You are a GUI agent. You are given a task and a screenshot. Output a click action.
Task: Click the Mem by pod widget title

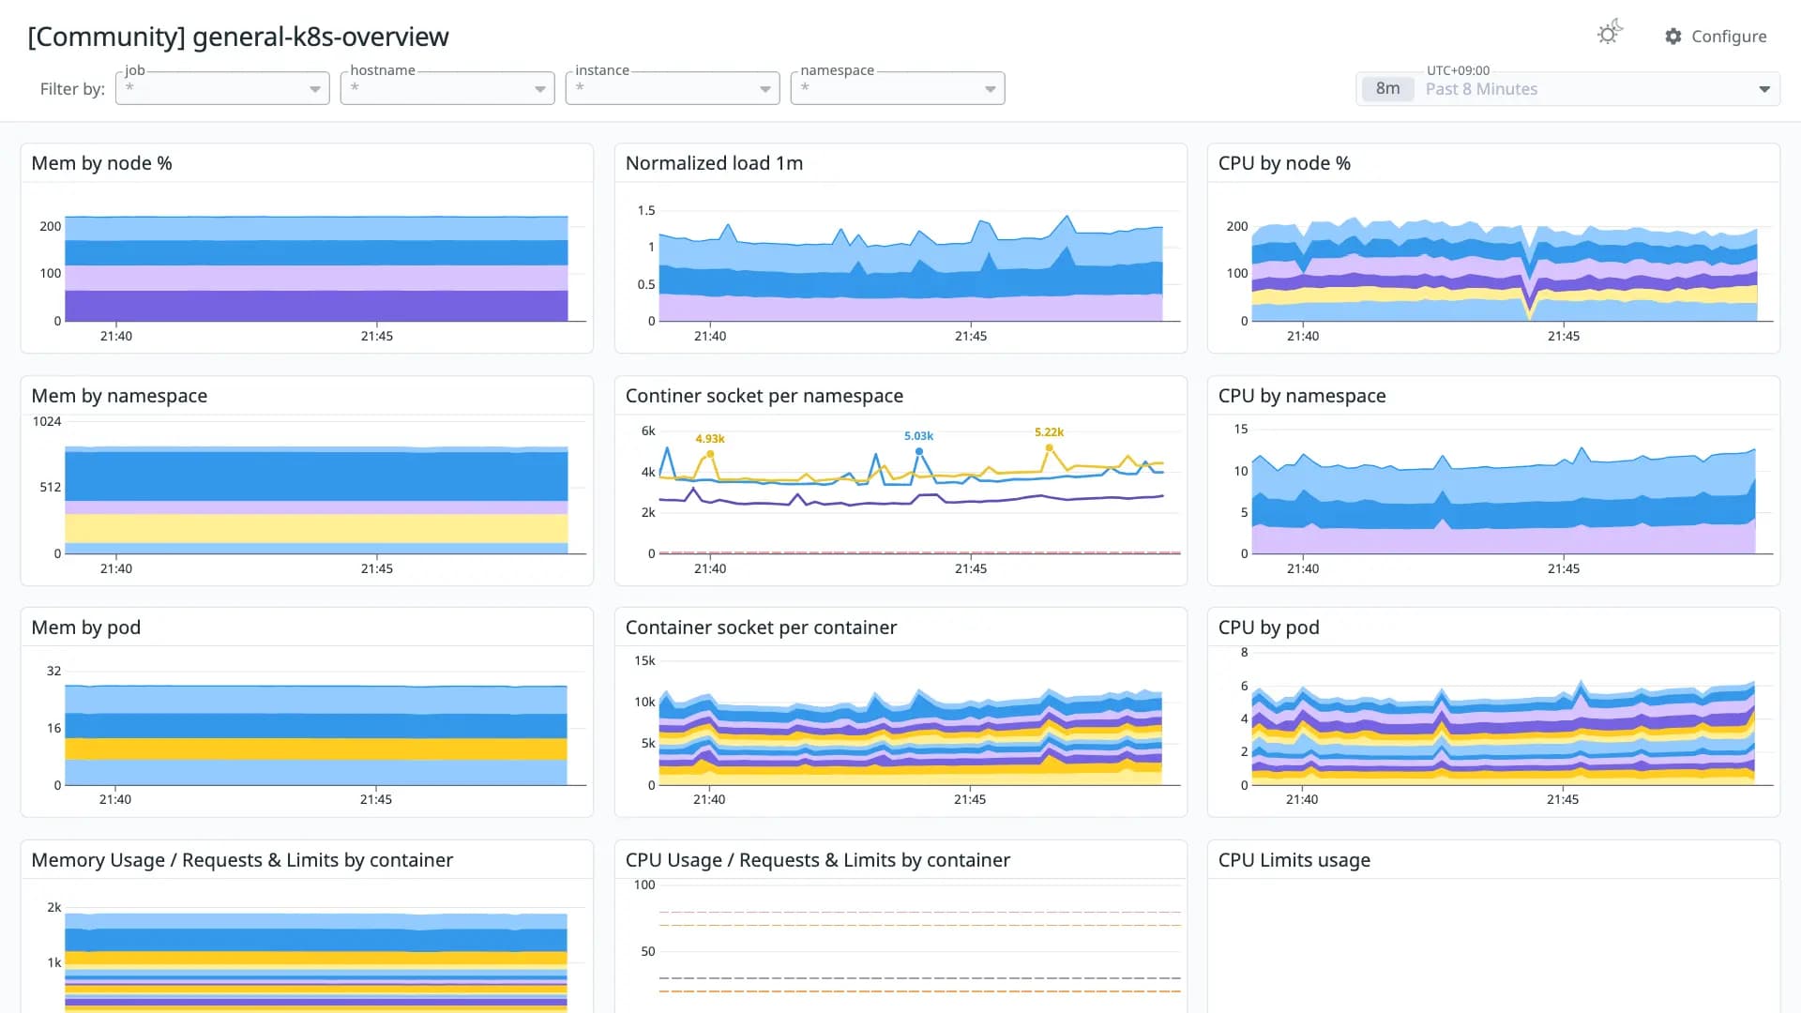point(85,627)
